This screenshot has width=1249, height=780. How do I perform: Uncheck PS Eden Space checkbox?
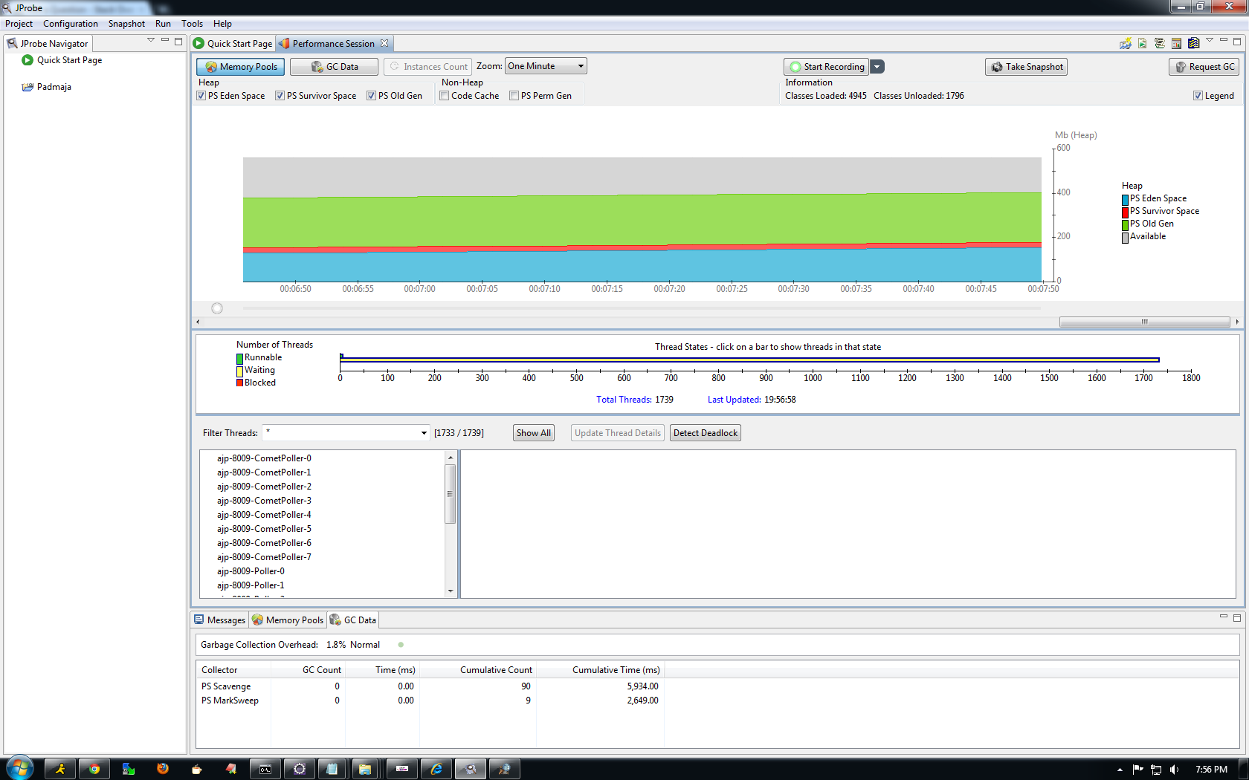pyautogui.click(x=201, y=96)
